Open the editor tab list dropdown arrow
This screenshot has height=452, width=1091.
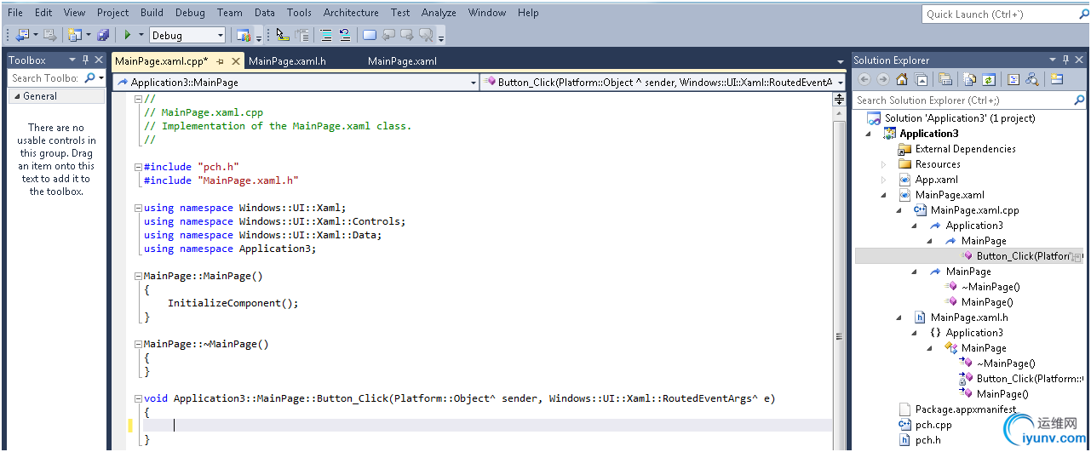(x=840, y=61)
